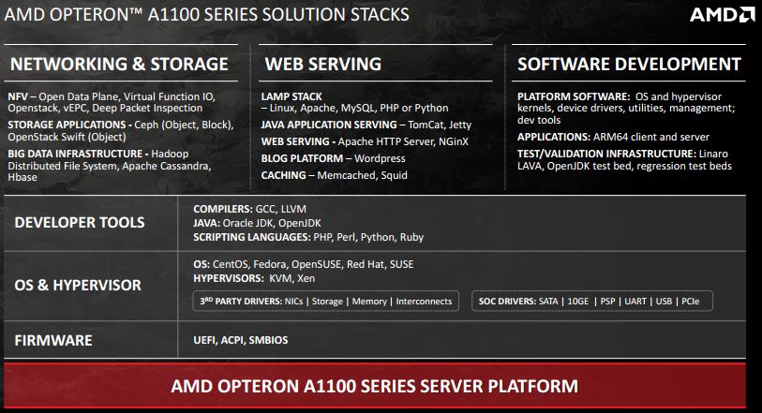Click the OS & Hypervisor row label
Image resolution: width=762 pixels, height=413 pixels.
78,285
